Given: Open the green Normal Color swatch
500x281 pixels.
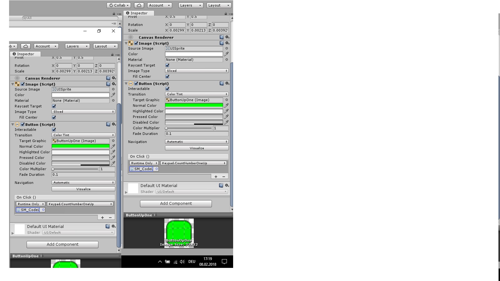Looking at the screenshot, I should tap(194, 105).
